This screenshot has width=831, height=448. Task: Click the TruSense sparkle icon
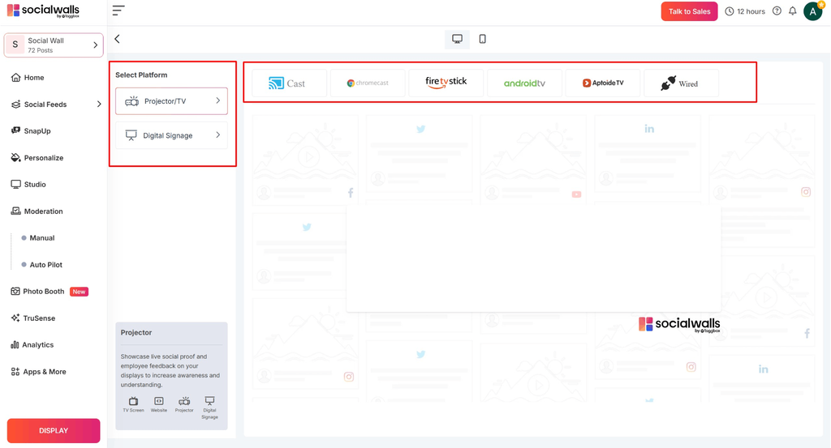tap(15, 318)
